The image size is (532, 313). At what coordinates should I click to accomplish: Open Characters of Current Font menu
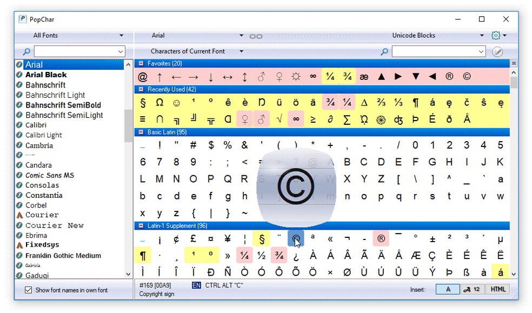coord(197,51)
